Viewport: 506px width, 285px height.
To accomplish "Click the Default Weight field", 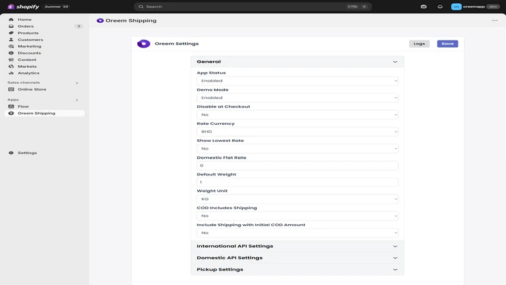I will tap(297, 182).
